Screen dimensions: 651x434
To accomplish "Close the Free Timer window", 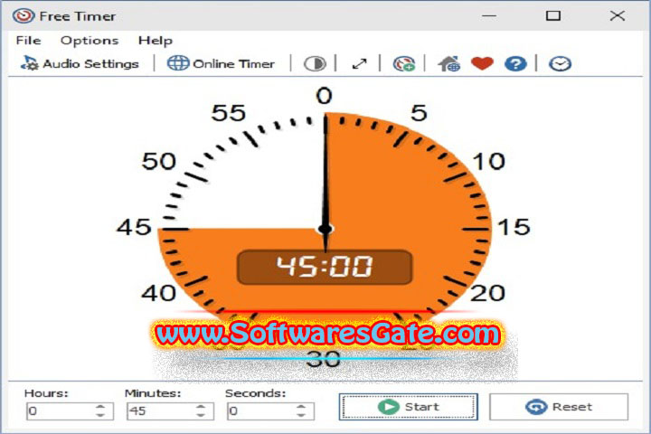I will click(x=618, y=15).
